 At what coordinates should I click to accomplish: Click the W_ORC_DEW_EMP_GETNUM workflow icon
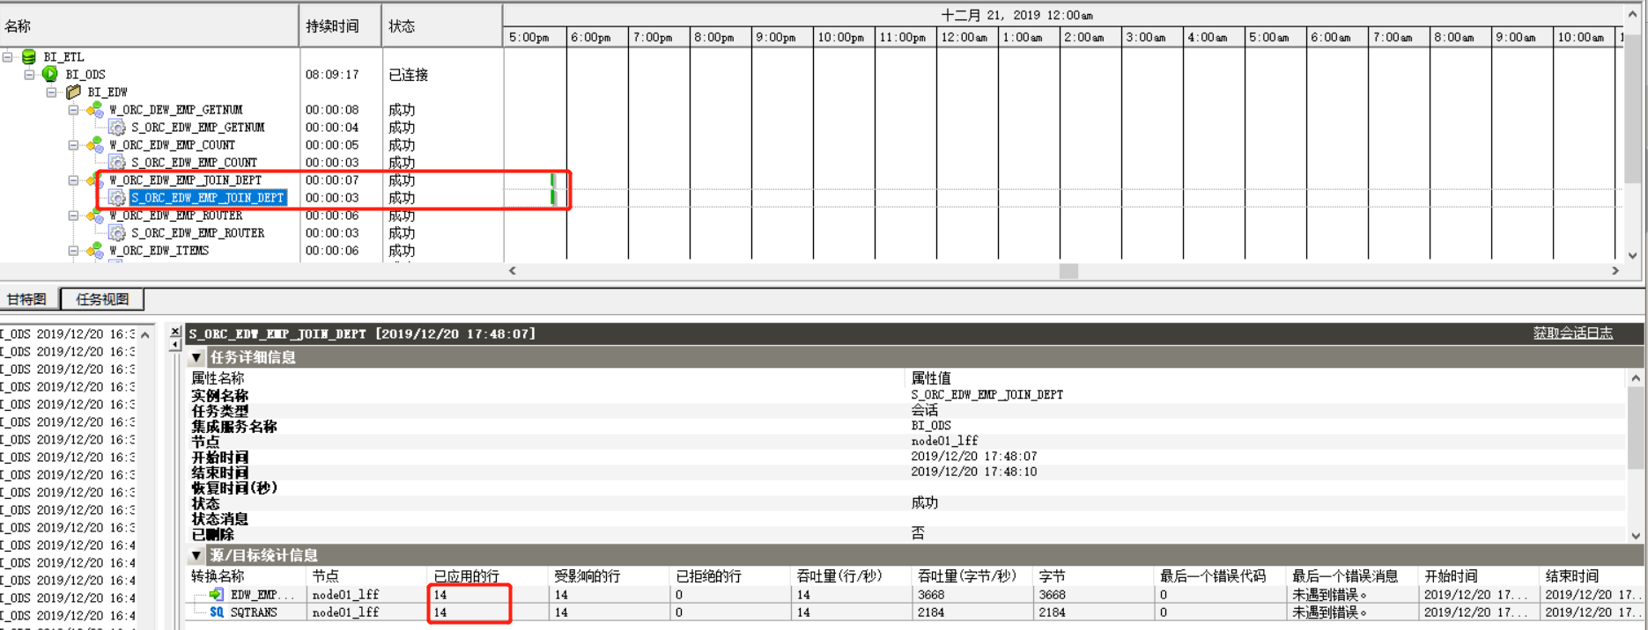[x=94, y=110]
